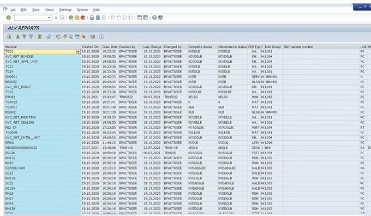Click the Print Preview icon in ALV toolbar
This screenshot has height=216, width=371.
[49, 37]
